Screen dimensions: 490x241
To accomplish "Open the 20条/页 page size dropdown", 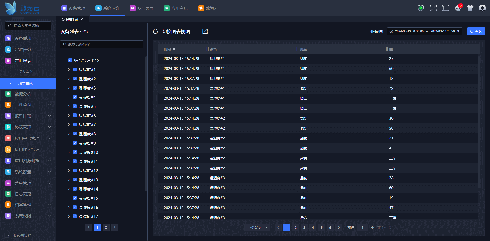I will (259, 227).
